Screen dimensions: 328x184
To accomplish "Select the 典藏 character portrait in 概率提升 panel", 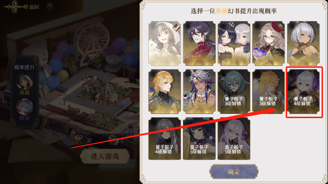I will coord(25,82).
